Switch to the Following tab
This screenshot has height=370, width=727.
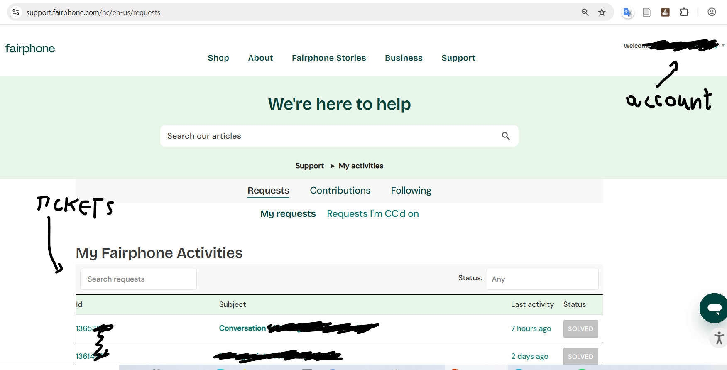tap(411, 191)
